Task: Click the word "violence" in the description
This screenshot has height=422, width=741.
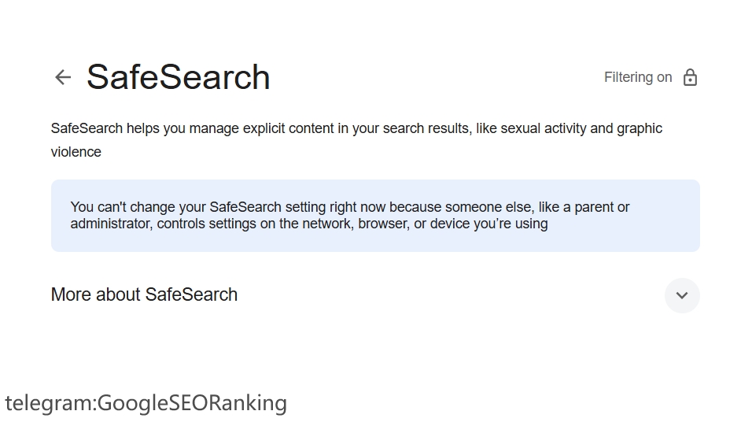Action: (x=76, y=152)
